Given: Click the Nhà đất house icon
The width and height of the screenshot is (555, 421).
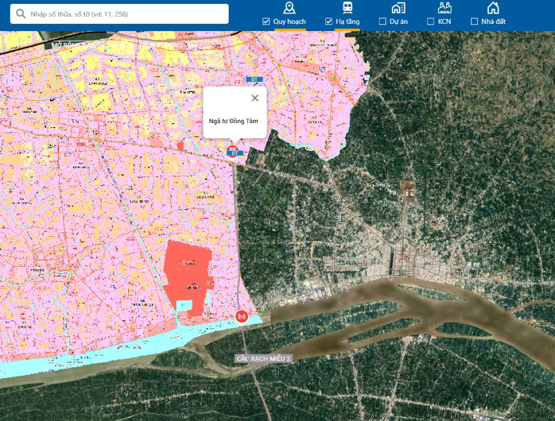Looking at the screenshot, I should click(493, 8).
